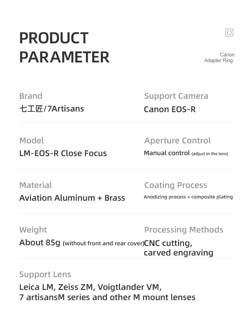Select CNC cutting, carved engraving text
Image resolution: width=252 pixels, height=310 pixels.
point(178,248)
